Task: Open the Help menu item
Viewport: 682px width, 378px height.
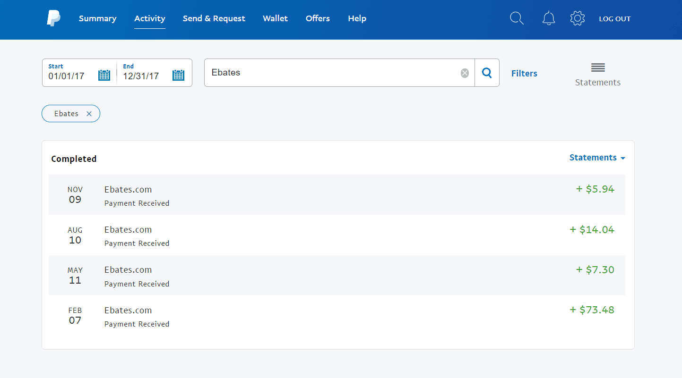Action: point(357,18)
